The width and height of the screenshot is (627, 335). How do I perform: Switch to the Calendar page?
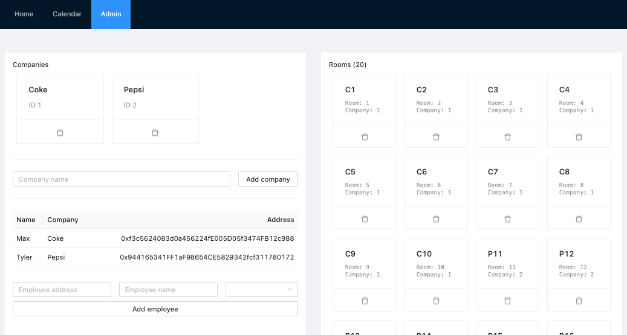pos(67,14)
